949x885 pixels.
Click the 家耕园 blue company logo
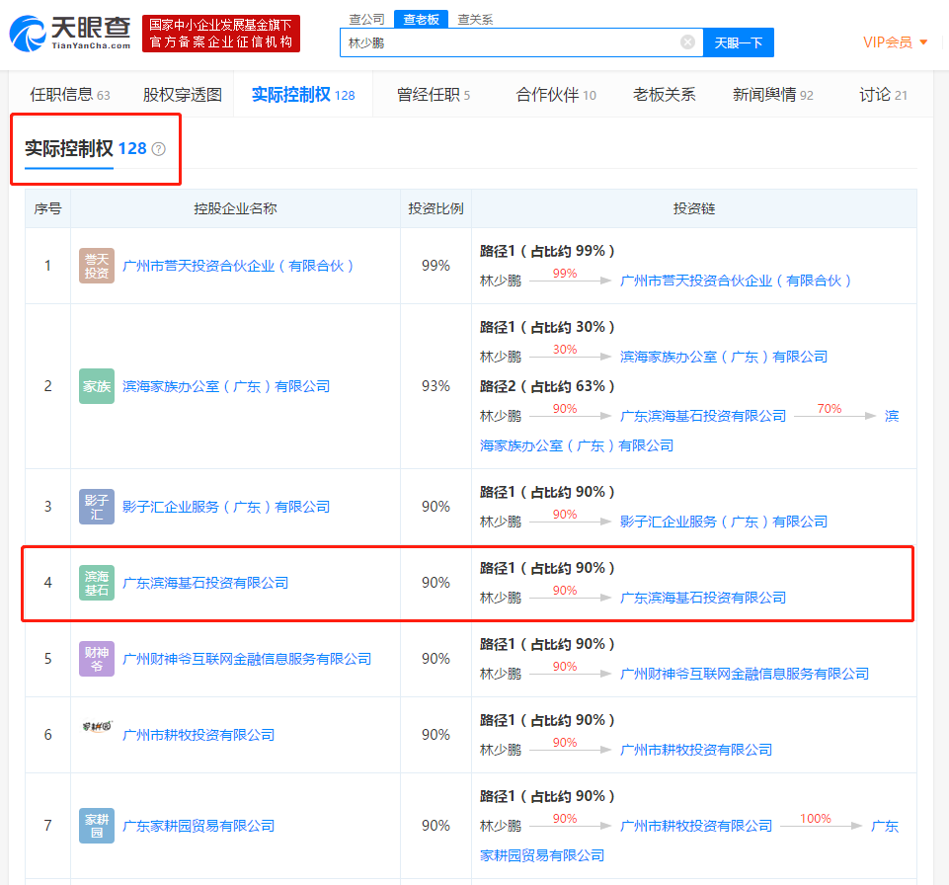pyautogui.click(x=97, y=826)
